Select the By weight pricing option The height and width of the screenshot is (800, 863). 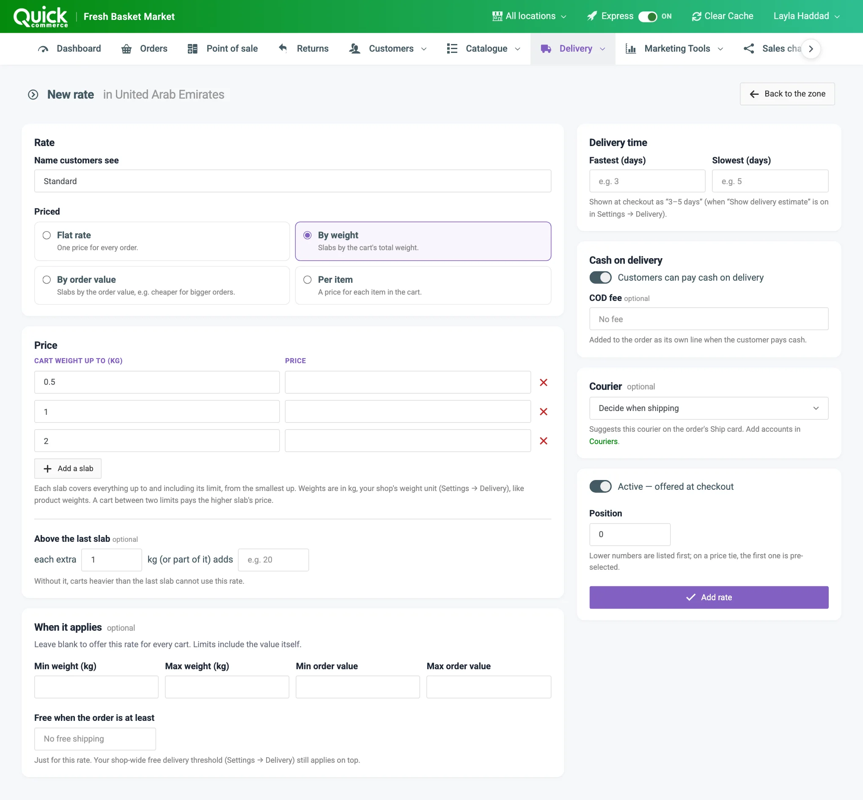click(x=423, y=241)
